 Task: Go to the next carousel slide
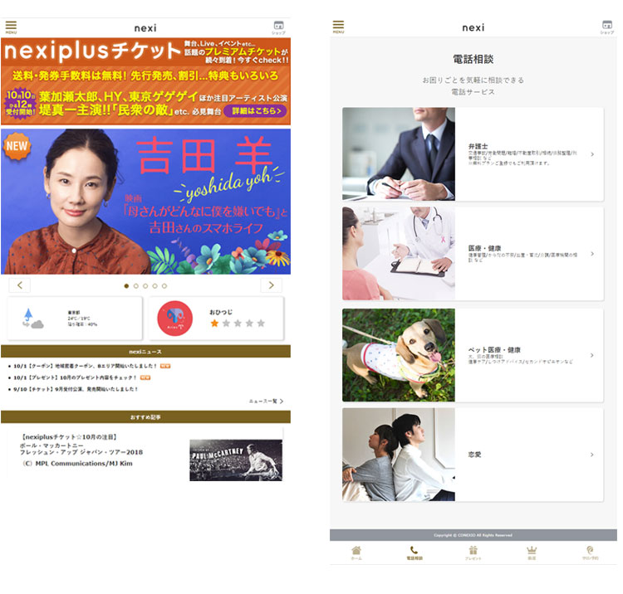click(271, 285)
